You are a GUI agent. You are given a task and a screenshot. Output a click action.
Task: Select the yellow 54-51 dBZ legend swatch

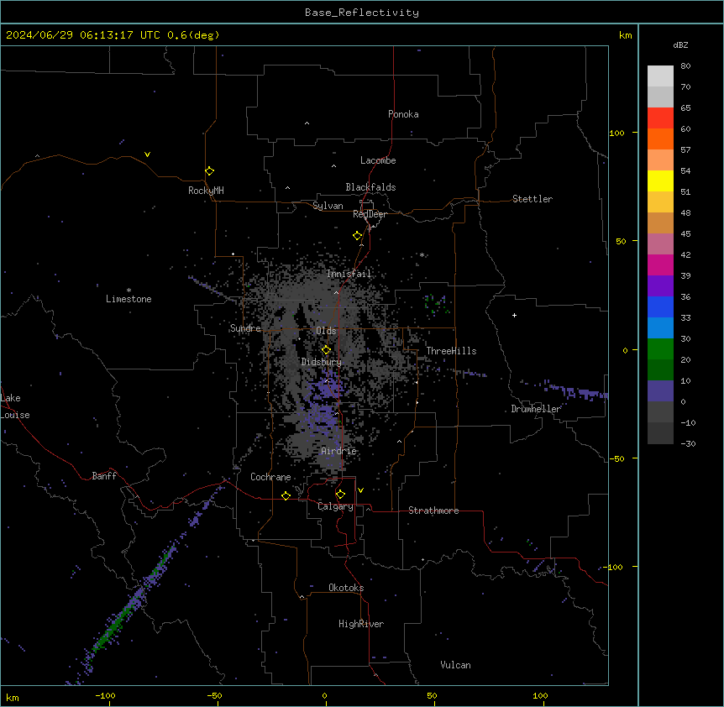pos(660,181)
